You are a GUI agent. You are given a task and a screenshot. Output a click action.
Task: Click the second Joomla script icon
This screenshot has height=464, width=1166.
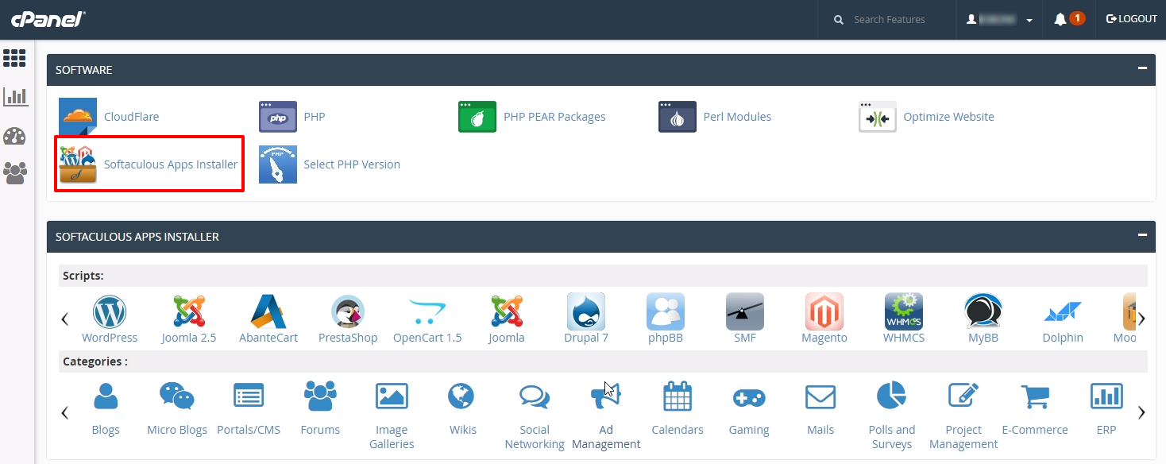pos(507,311)
